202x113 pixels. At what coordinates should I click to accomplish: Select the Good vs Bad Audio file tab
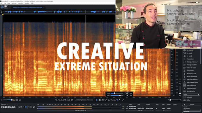coord(27,7)
